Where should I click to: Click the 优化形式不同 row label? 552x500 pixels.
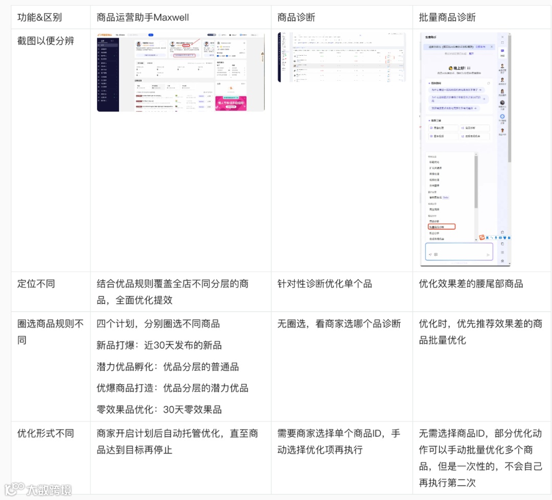point(46,433)
